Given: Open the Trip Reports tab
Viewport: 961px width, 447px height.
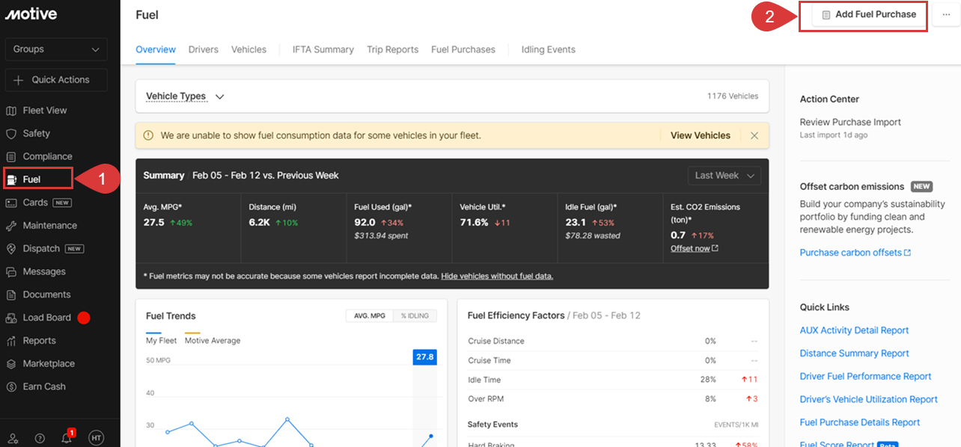Looking at the screenshot, I should click(393, 49).
